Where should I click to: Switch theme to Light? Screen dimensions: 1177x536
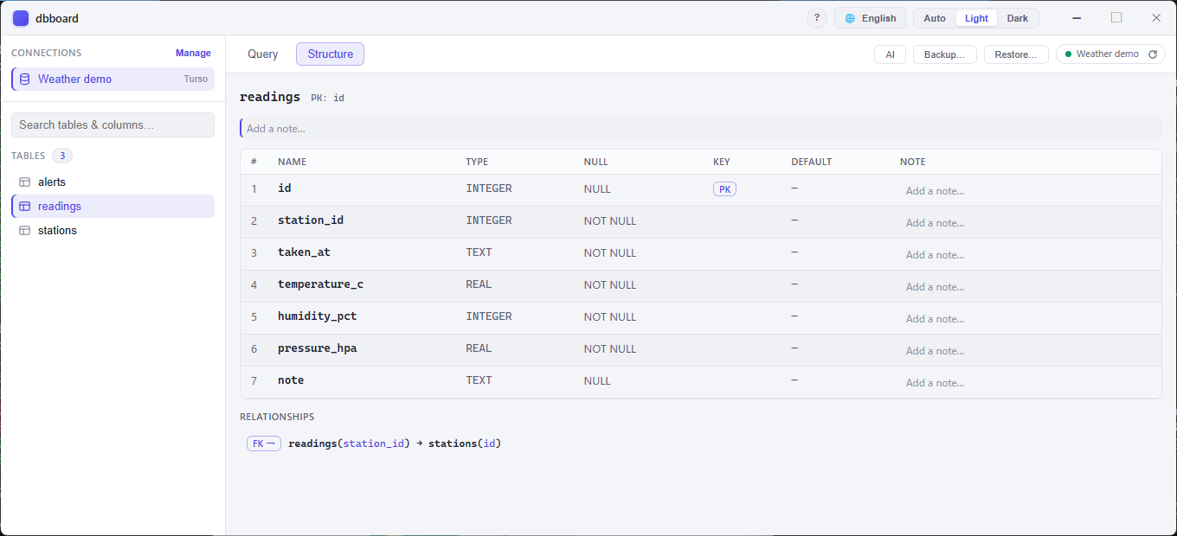point(976,18)
